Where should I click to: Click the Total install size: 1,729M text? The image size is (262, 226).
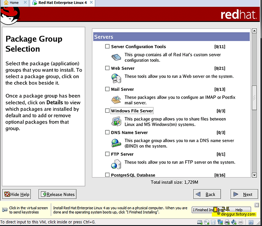pyautogui.click(x=174, y=182)
